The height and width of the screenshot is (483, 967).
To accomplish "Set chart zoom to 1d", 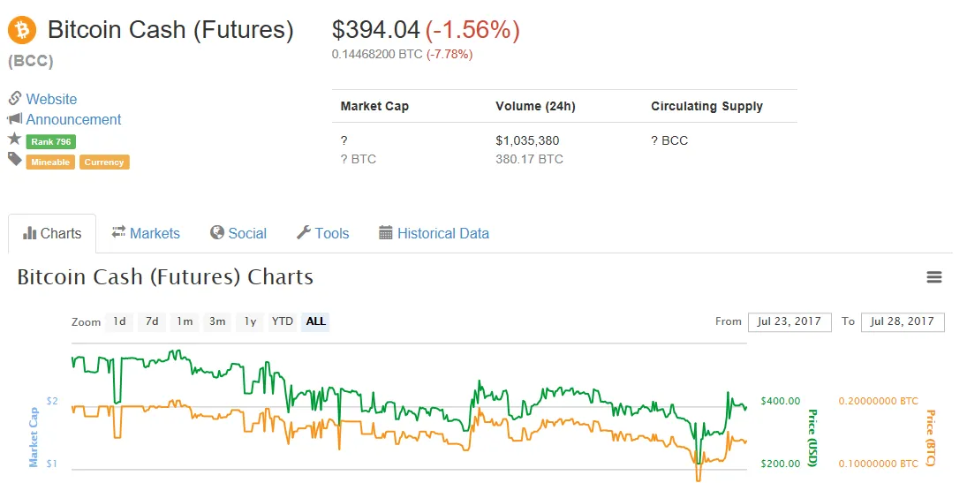I will [119, 321].
